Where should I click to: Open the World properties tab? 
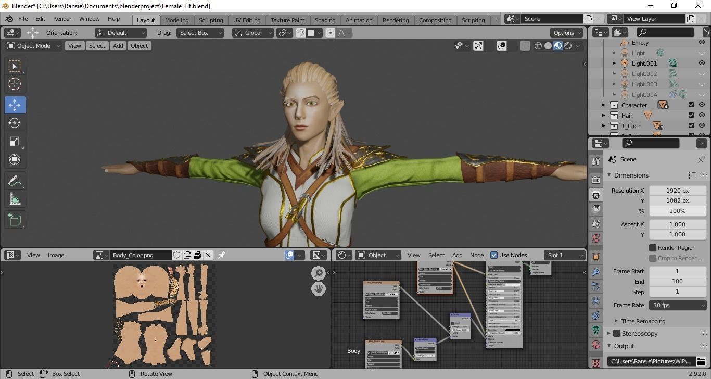click(596, 238)
